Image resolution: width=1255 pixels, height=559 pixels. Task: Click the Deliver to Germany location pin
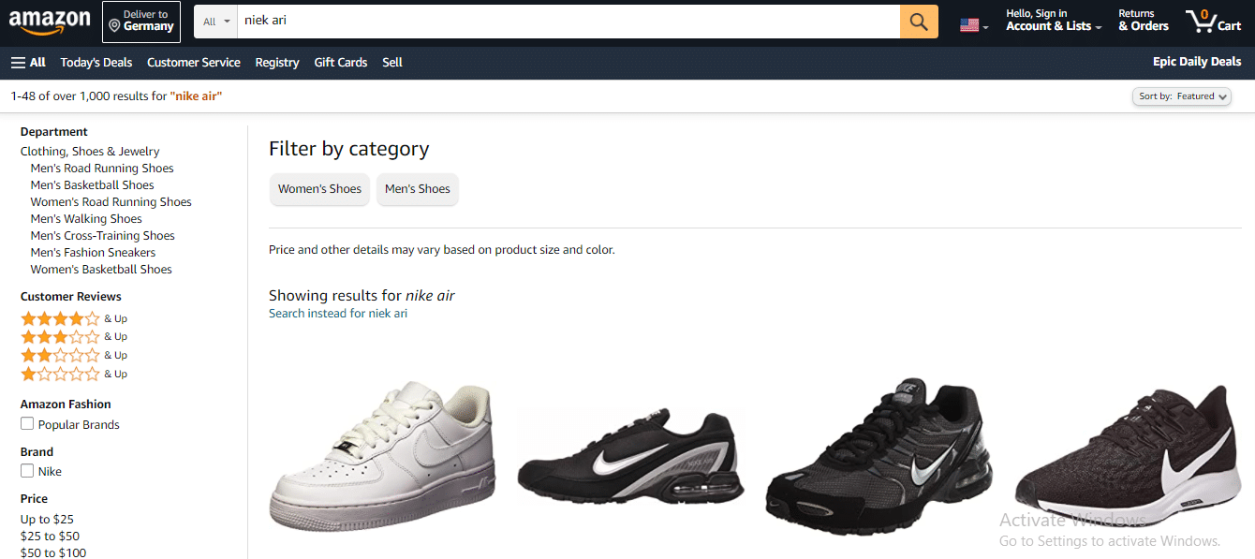114,26
